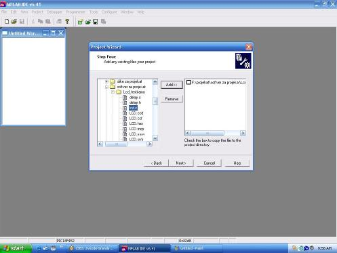Viewport: 337px width, 253px height.
Task: Click the PIC18F452 status bar entry
Action: [65, 241]
